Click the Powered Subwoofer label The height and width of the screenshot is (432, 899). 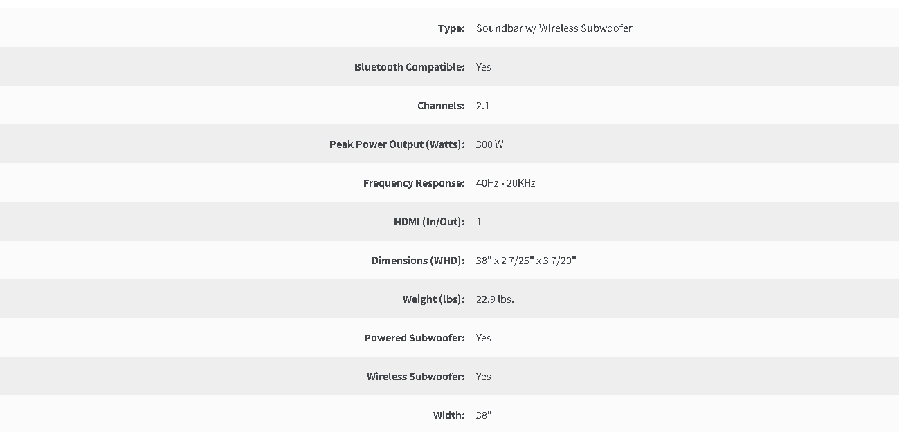[415, 338]
